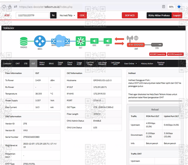Open the Metro Akses tab
188x165 pixels.
[x=42, y=64]
